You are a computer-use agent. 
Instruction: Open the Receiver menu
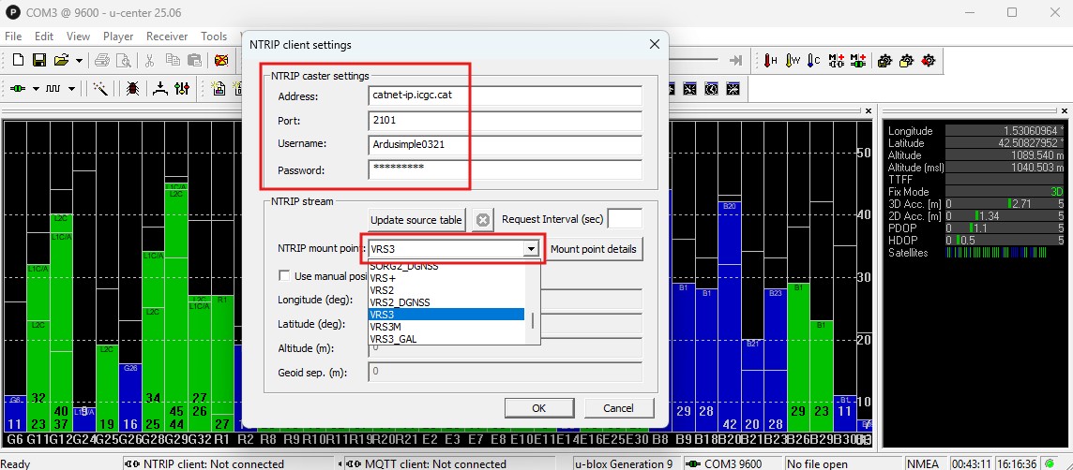click(167, 37)
